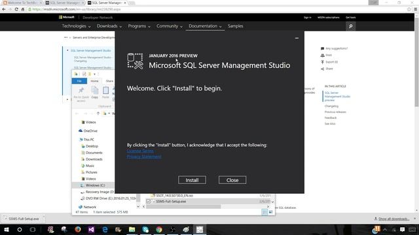Open Firefox from the taskbar
The height and width of the screenshot is (235, 419).
click(x=78, y=229)
